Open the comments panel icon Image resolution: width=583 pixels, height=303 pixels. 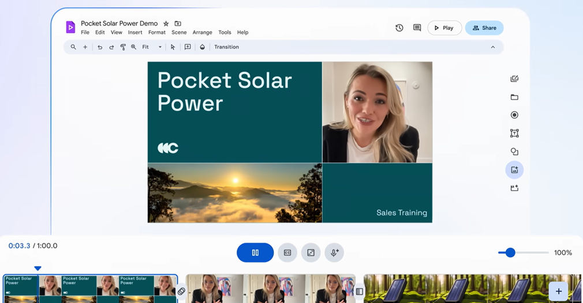[x=417, y=28]
